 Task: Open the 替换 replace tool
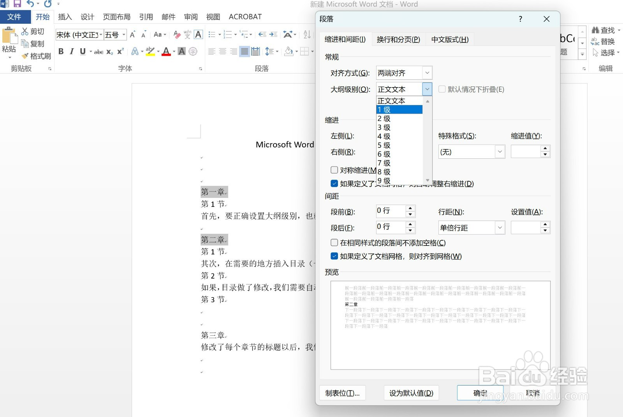click(x=606, y=42)
